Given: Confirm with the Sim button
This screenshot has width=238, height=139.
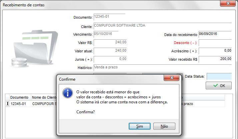Looking at the screenshot, I should [140, 126].
